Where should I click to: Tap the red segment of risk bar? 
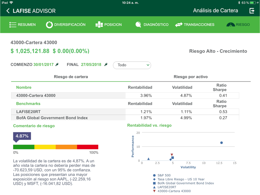coord(88,147)
